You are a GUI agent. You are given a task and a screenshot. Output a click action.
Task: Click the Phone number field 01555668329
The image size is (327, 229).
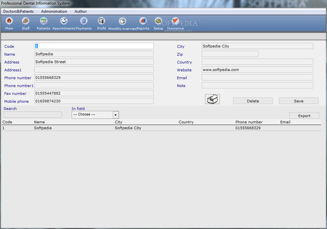coord(94,78)
